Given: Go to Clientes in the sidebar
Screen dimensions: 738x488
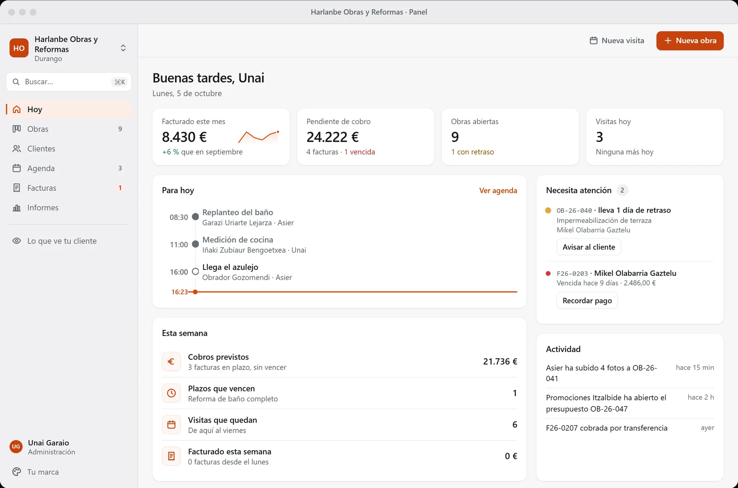Looking at the screenshot, I should (x=69, y=149).
